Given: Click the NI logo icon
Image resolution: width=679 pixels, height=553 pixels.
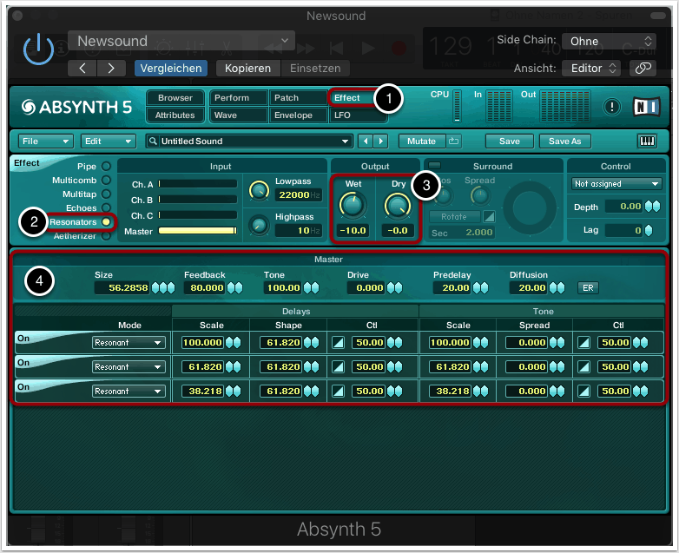Looking at the screenshot, I should [x=645, y=106].
